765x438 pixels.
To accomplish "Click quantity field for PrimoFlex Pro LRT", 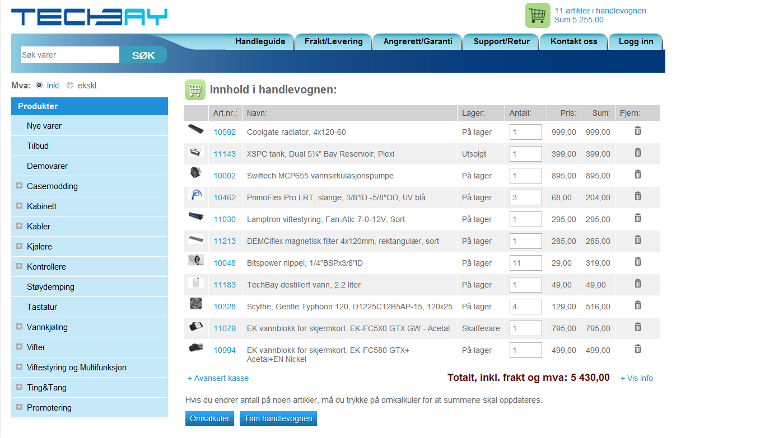I will pyautogui.click(x=526, y=197).
